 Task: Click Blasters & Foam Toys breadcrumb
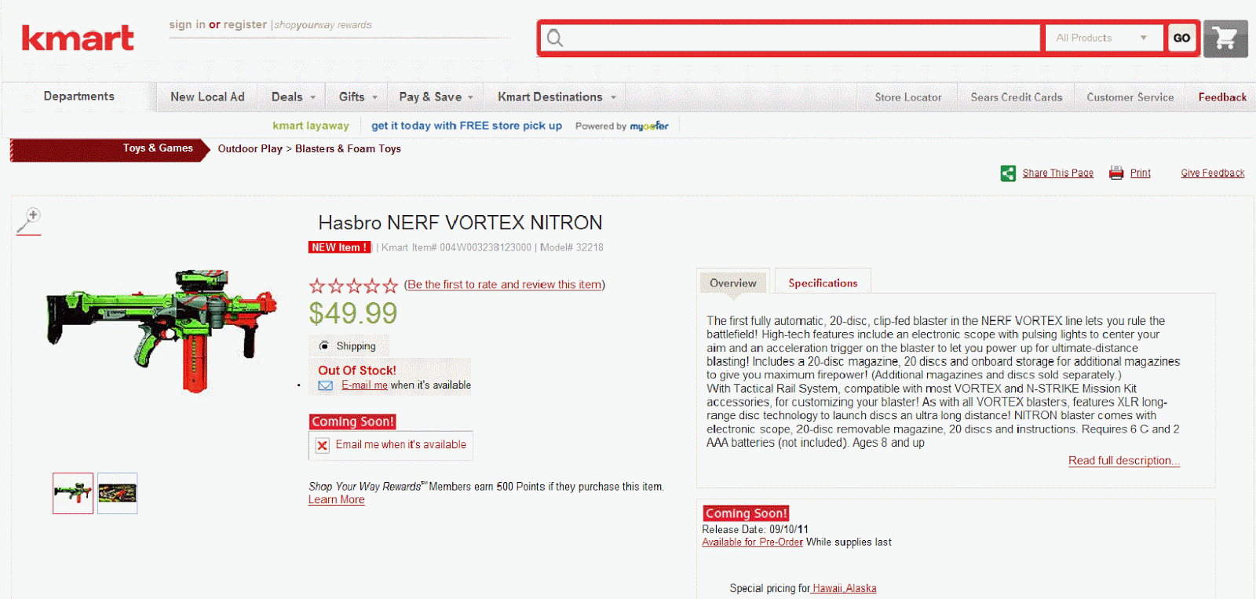tap(348, 148)
